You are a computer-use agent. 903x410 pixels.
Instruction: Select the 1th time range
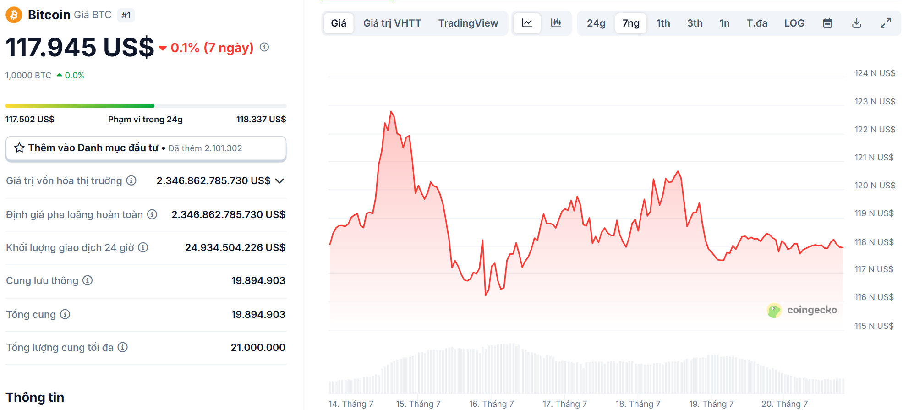coord(663,23)
